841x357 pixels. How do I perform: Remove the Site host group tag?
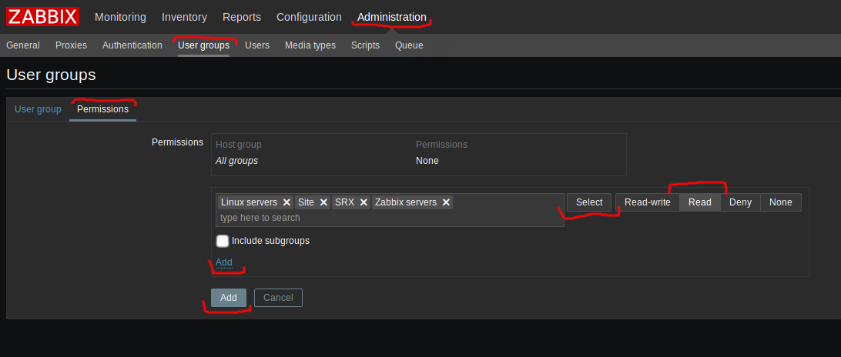(x=324, y=202)
